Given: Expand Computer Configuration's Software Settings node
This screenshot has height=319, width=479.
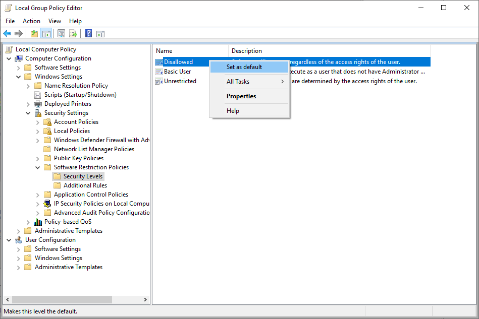Looking at the screenshot, I should (x=18, y=68).
